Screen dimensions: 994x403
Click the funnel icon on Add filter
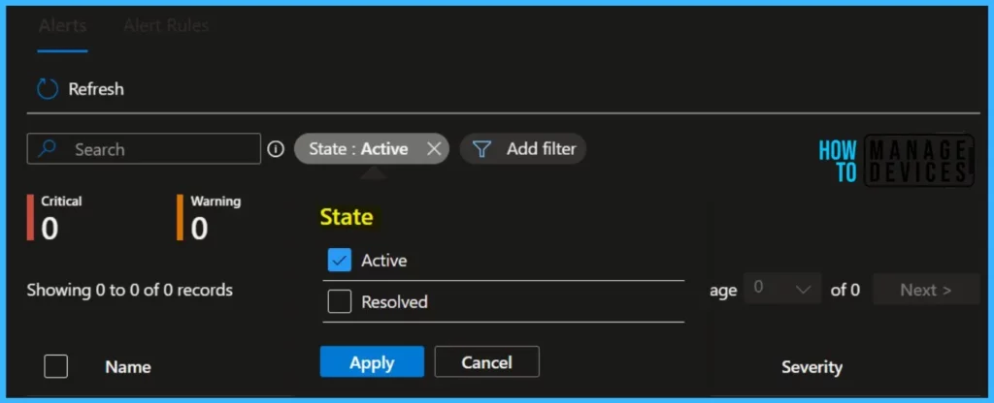tap(482, 149)
